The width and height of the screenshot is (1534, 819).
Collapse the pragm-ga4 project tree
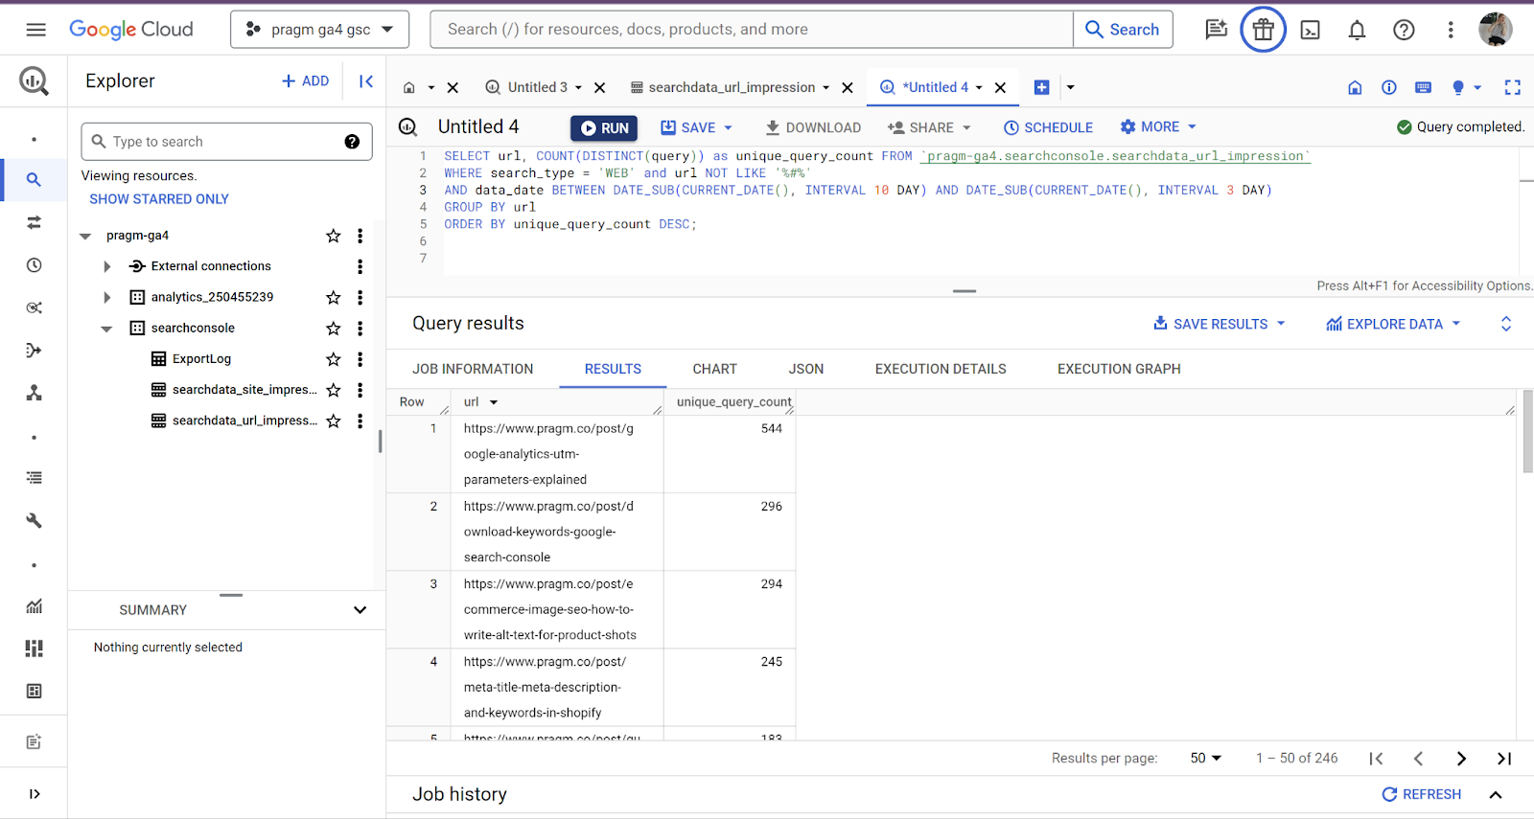85,236
